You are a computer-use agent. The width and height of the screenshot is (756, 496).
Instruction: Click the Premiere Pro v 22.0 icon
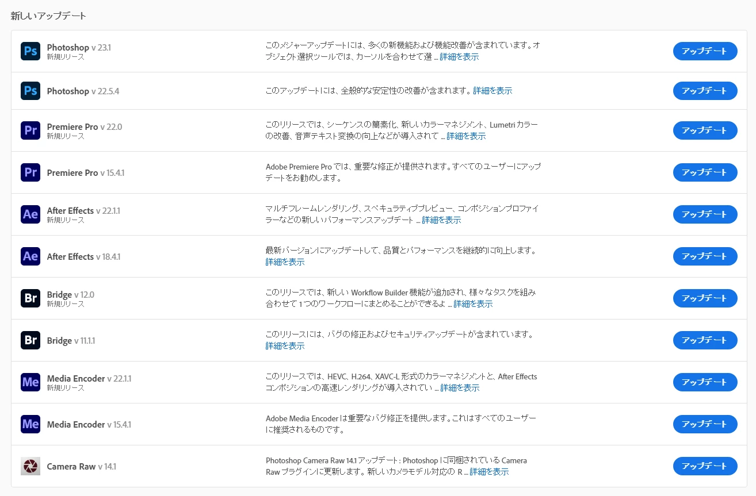coord(30,130)
